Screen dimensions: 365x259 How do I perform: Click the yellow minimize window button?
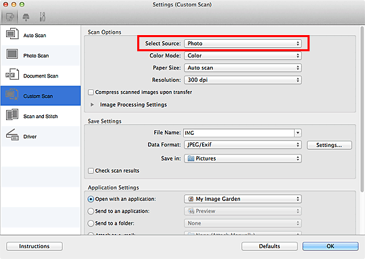(14, 4)
